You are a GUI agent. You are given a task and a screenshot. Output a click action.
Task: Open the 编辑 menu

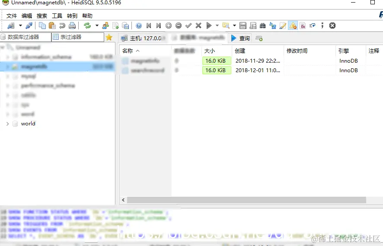27,16
